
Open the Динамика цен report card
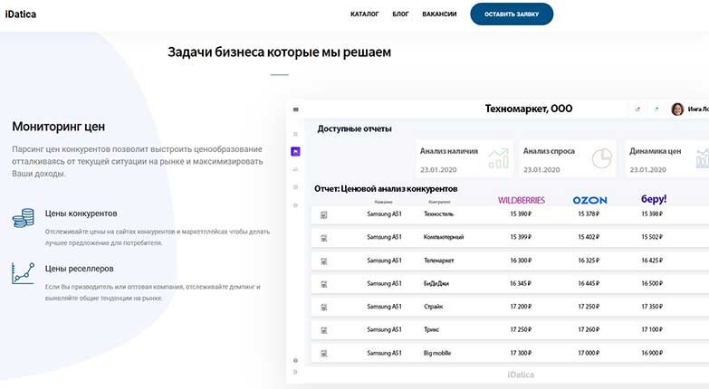(667, 159)
